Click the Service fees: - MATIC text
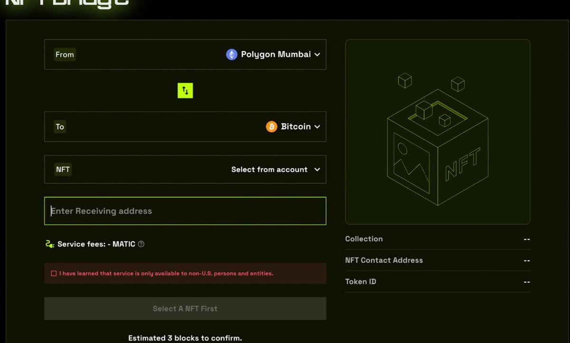Image resolution: width=570 pixels, height=343 pixels. point(96,244)
